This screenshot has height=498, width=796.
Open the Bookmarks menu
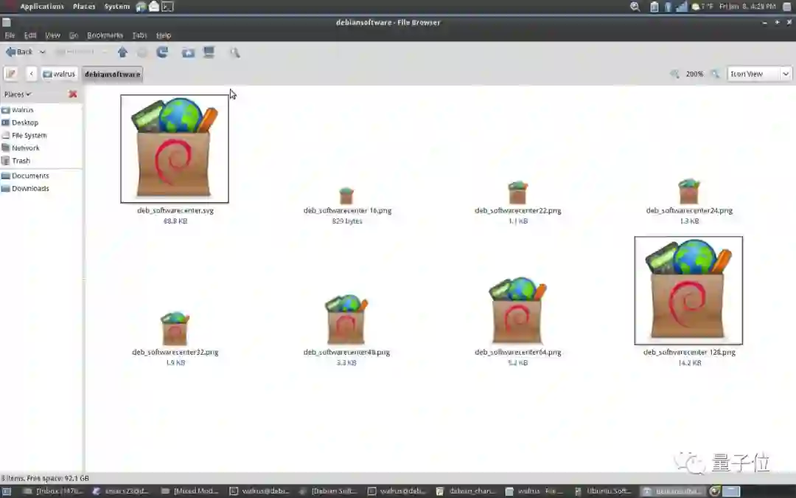click(x=105, y=35)
